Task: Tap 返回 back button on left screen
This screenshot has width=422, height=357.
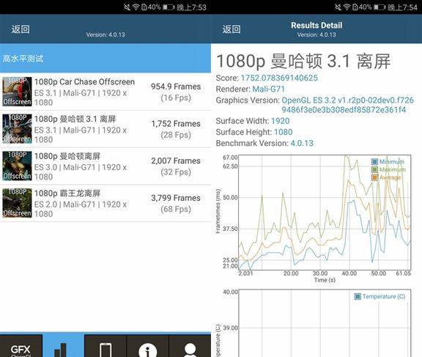Action: [x=21, y=29]
